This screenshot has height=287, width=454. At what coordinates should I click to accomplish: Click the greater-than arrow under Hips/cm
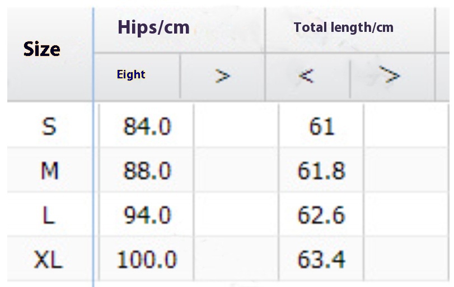coord(222,76)
